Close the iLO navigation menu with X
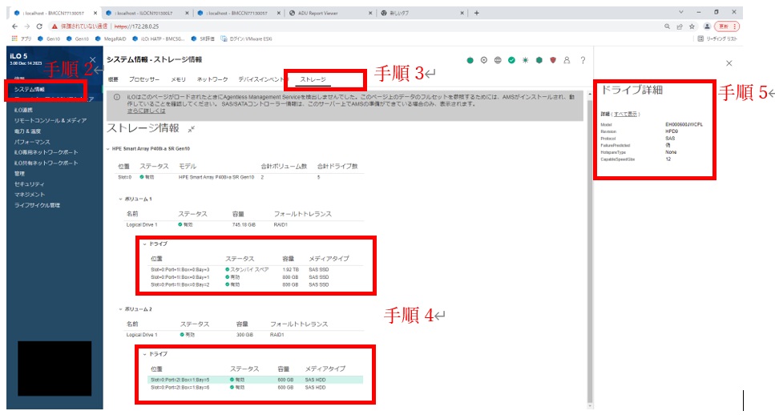Screen dimensions: 775x415 coord(92,59)
